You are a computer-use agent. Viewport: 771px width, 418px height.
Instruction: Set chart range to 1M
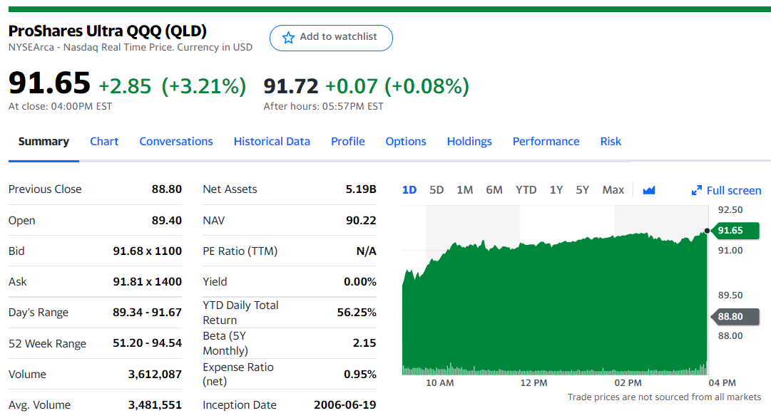click(x=464, y=190)
